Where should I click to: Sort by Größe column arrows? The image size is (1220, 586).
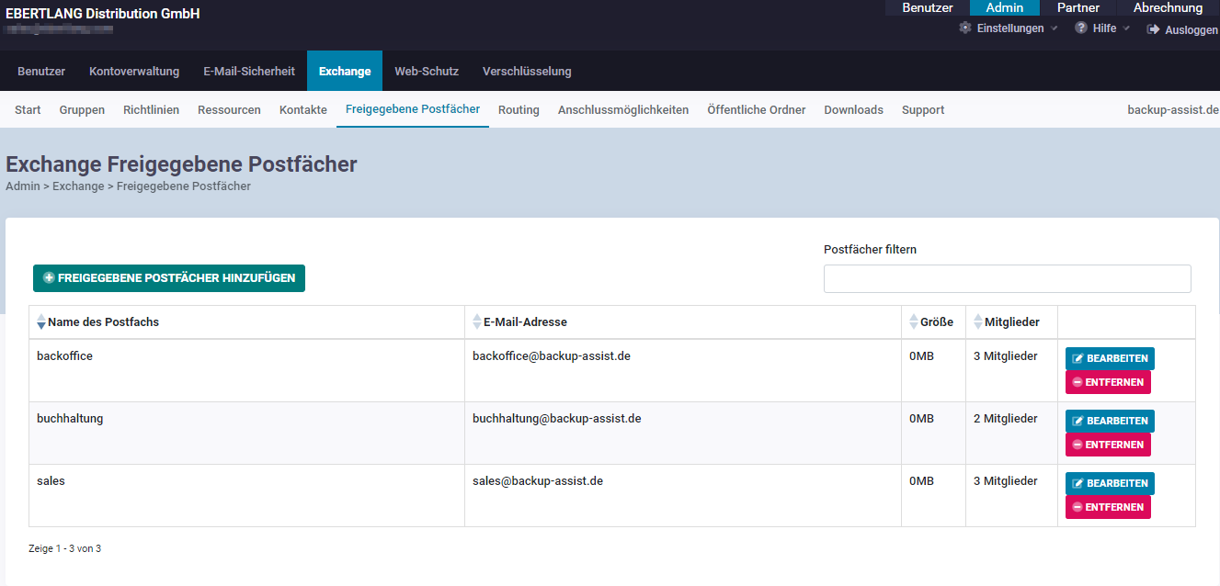pos(913,322)
